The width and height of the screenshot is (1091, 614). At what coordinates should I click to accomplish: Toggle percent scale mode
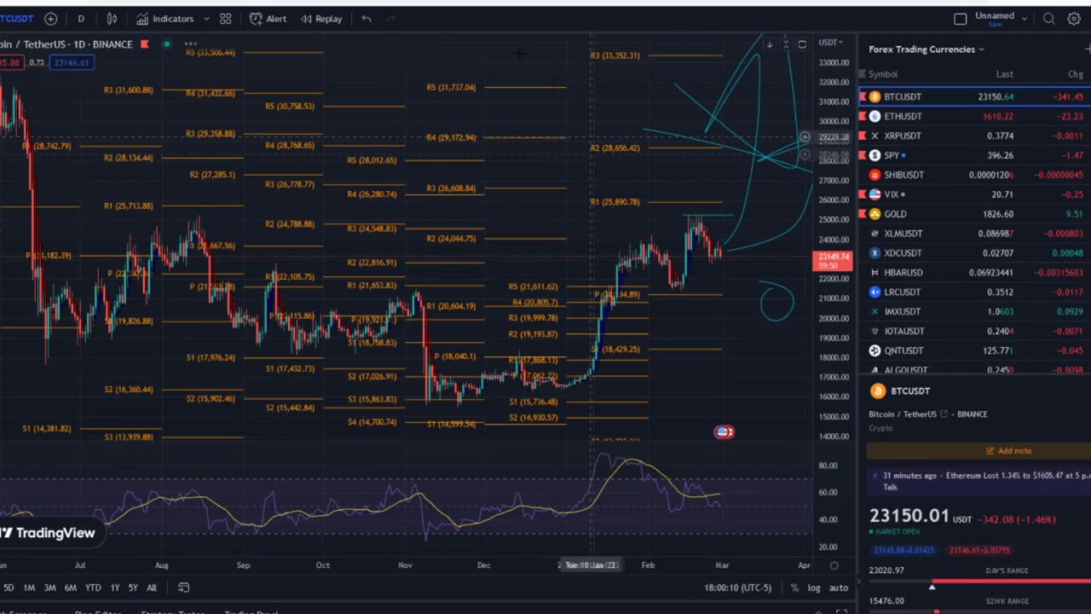click(x=794, y=588)
